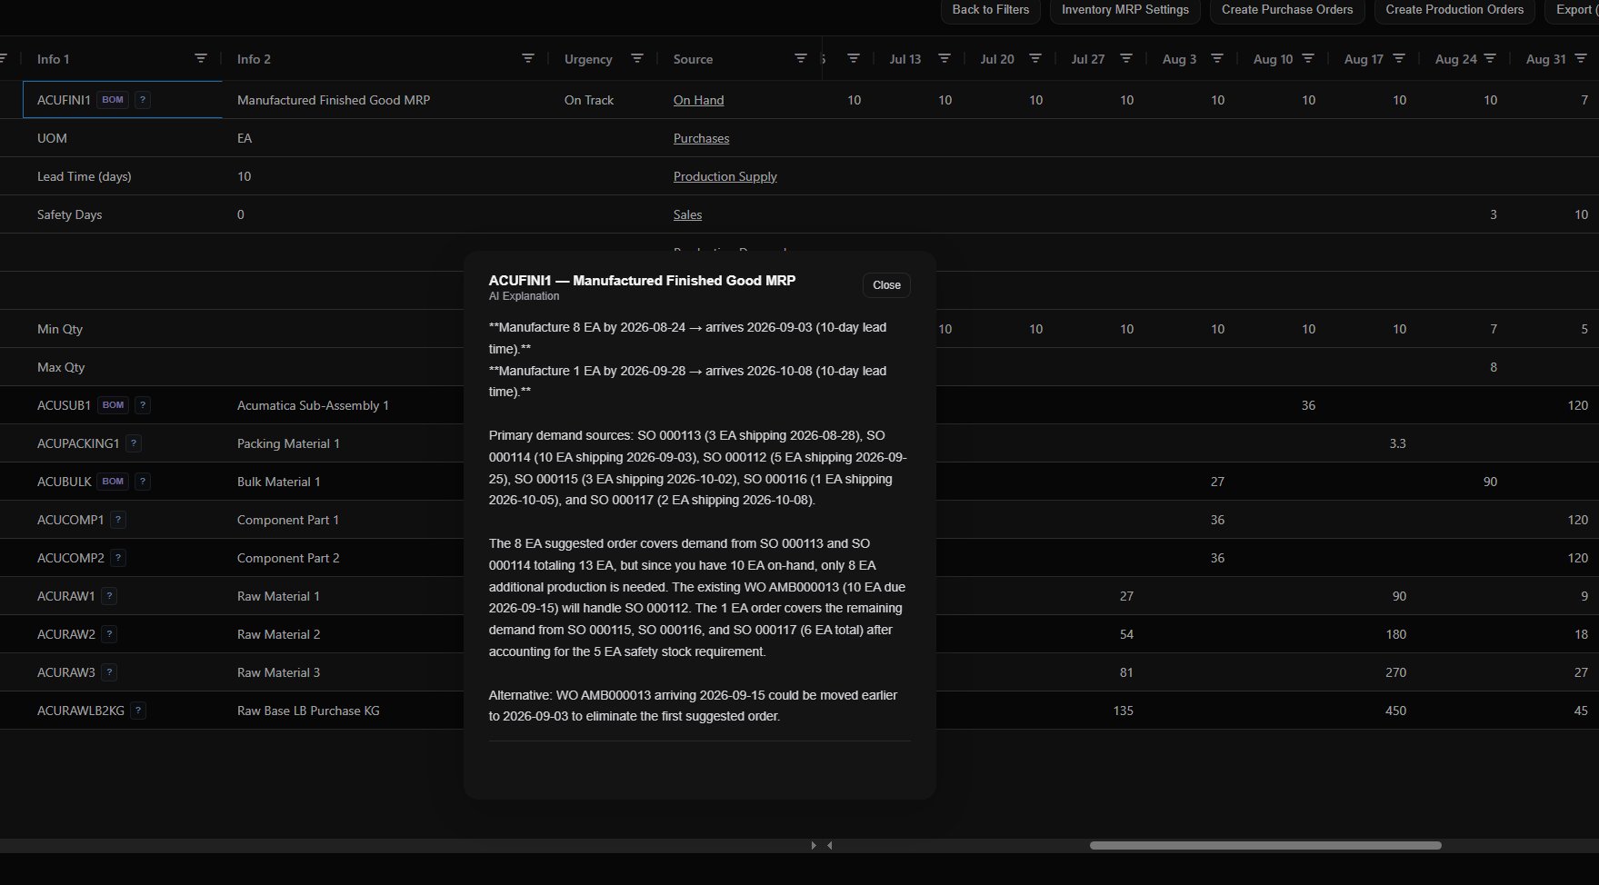Open the Aug 10 column filter icon

click(1308, 58)
